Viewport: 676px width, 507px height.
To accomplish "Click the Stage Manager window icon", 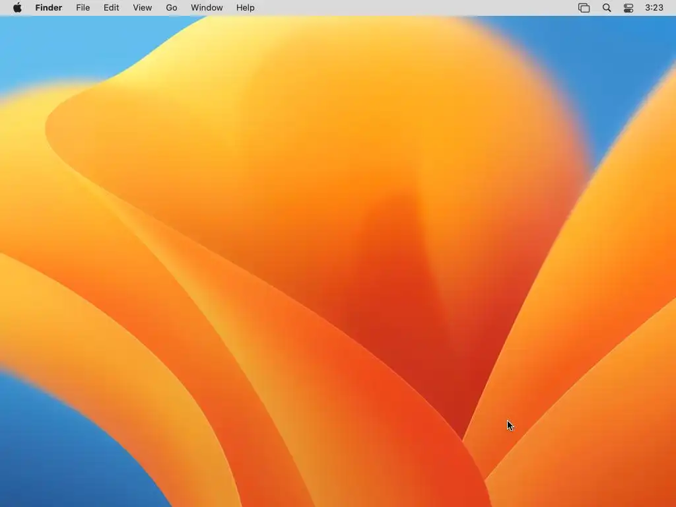I will [x=584, y=8].
